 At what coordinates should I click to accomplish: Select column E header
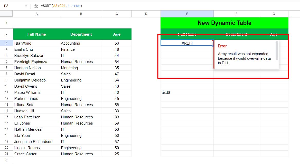coord(187,14)
